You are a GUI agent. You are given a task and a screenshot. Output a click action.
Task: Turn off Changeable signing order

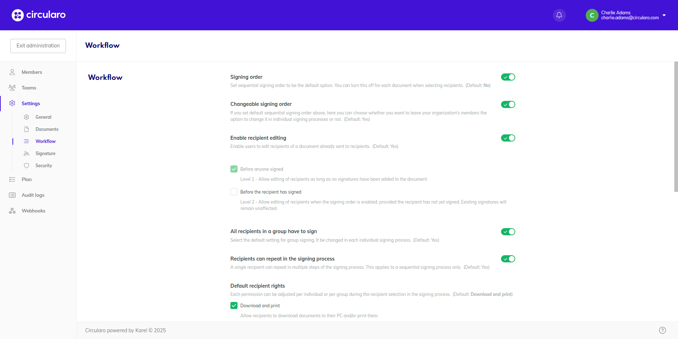[x=508, y=104]
